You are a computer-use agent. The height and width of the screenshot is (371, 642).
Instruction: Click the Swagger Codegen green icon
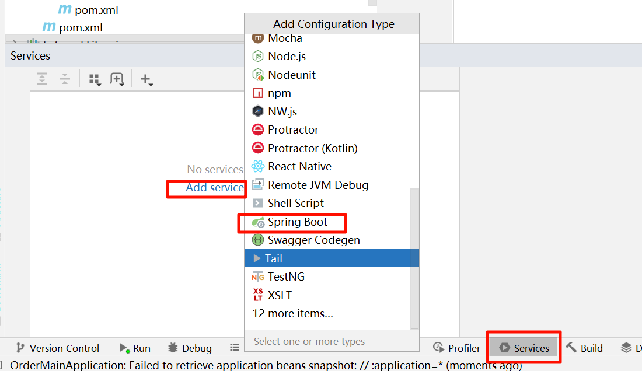click(257, 240)
